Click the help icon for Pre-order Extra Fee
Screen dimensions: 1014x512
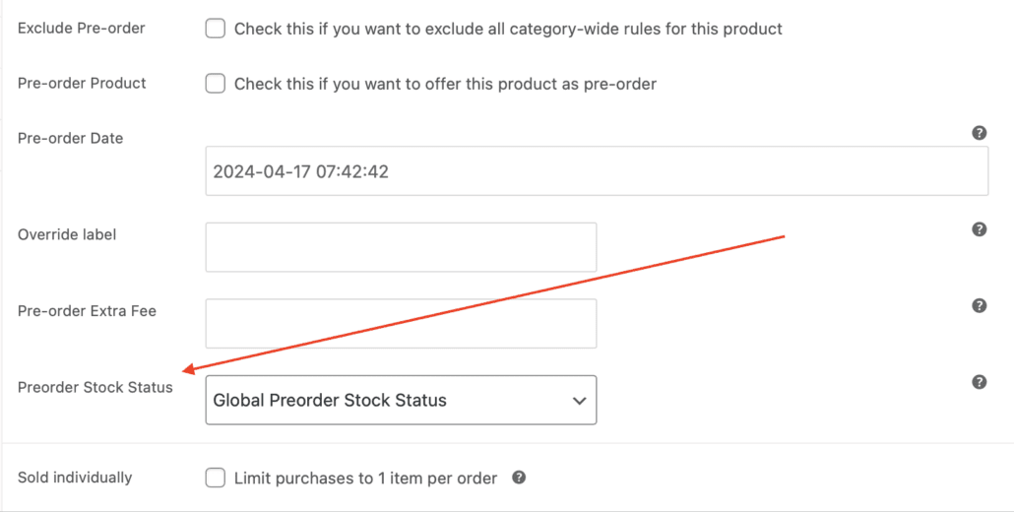click(x=979, y=305)
